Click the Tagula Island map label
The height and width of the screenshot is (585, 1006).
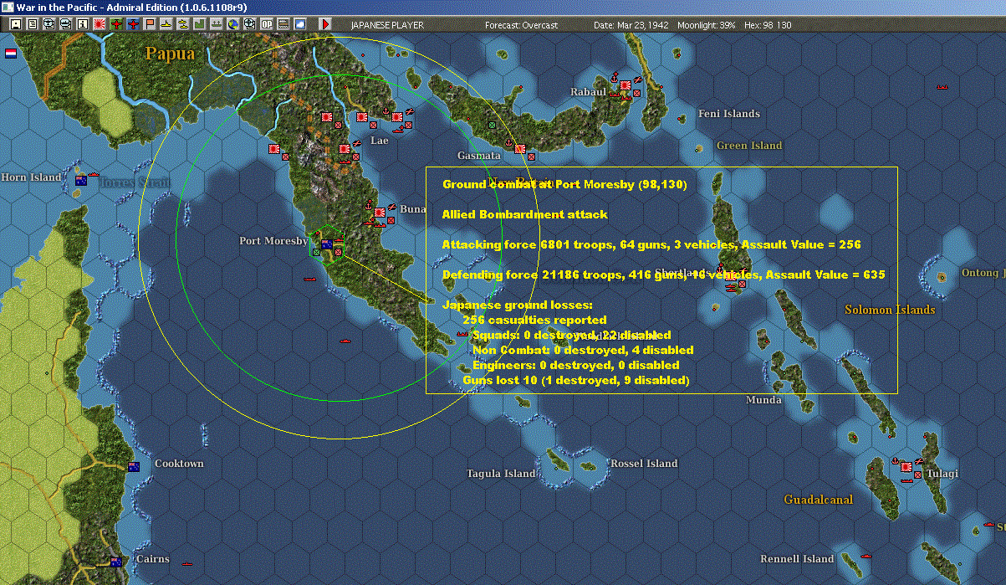point(501,474)
